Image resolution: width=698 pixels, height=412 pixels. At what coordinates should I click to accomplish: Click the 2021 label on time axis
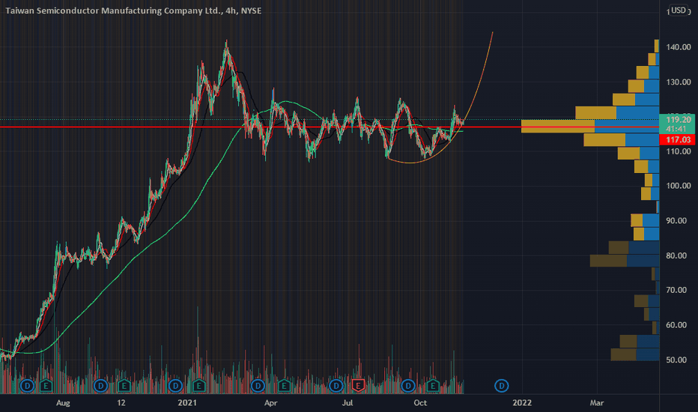187,403
